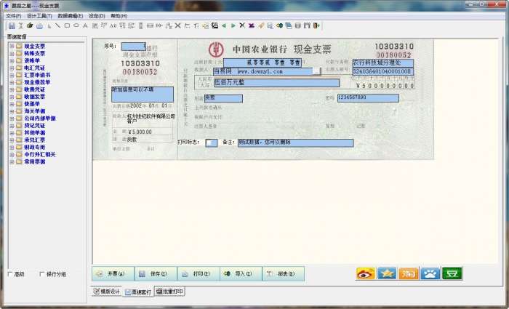Click the 备注 remarks input field

tap(296, 143)
